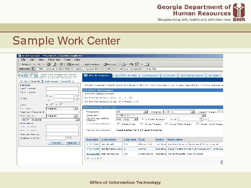Open the Follow-up Action Status dropdown

pyautogui.click(x=127, y=119)
